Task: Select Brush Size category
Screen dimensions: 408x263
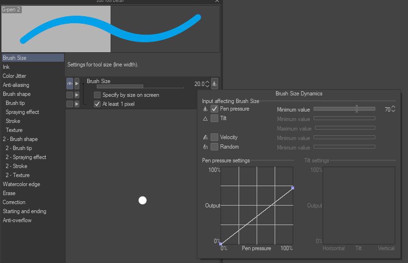Action: [x=33, y=58]
